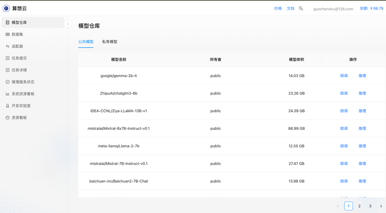Click the baichuan-inc/Baichuan2-7B-Chat model name
Viewport: 386px width, 213px height.
[119, 181]
